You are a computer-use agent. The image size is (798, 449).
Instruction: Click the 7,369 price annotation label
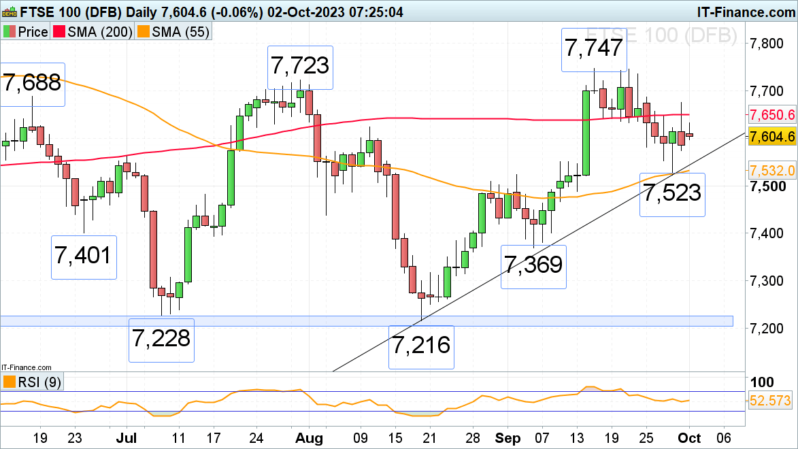point(533,265)
